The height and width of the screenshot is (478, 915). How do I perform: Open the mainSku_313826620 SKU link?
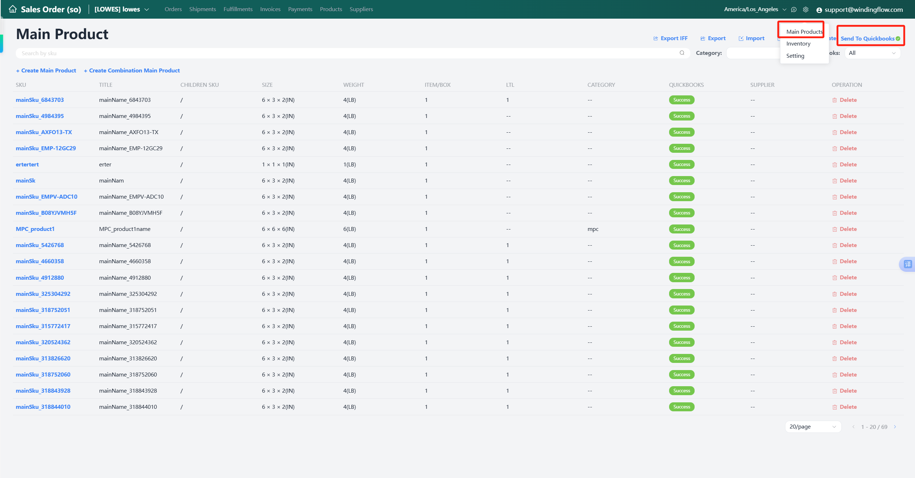click(x=43, y=359)
